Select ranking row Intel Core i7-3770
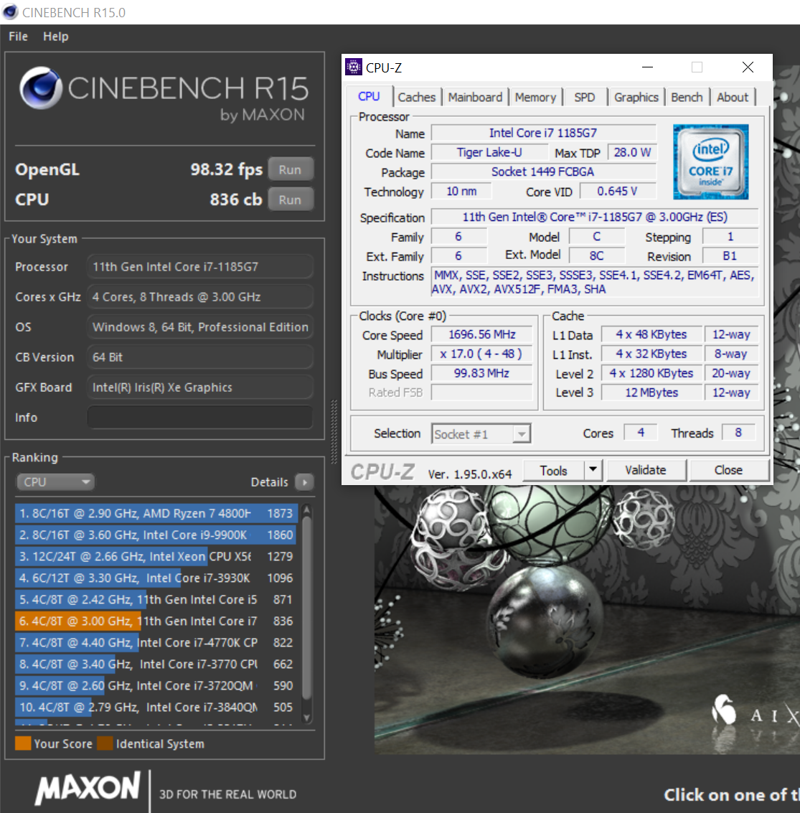800x813 pixels. [156, 664]
